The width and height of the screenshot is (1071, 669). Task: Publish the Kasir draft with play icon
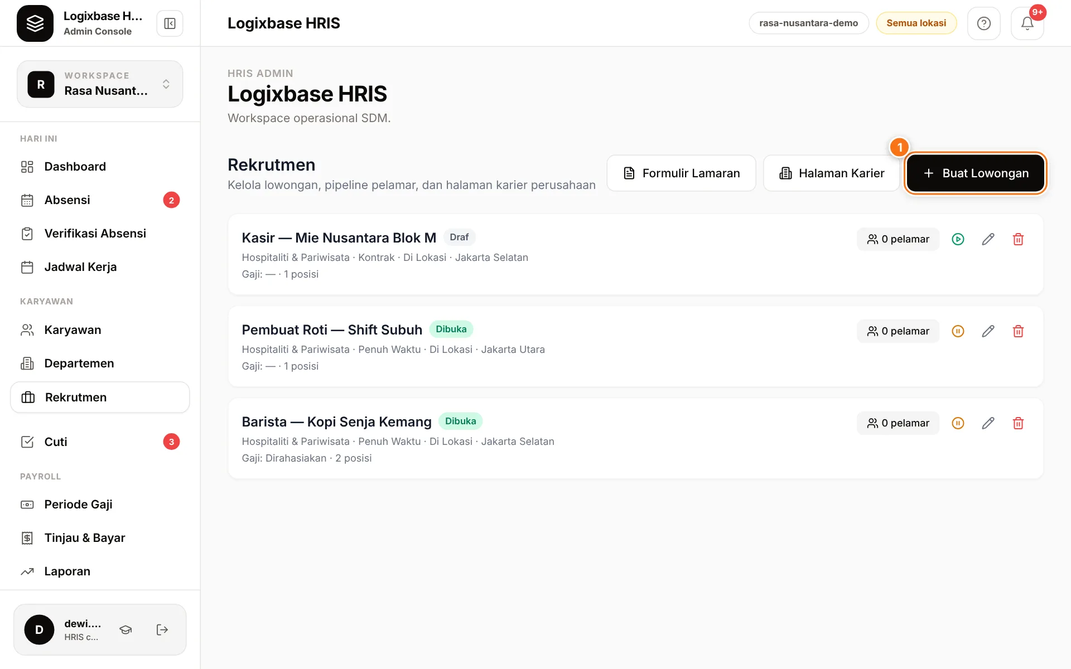point(958,239)
